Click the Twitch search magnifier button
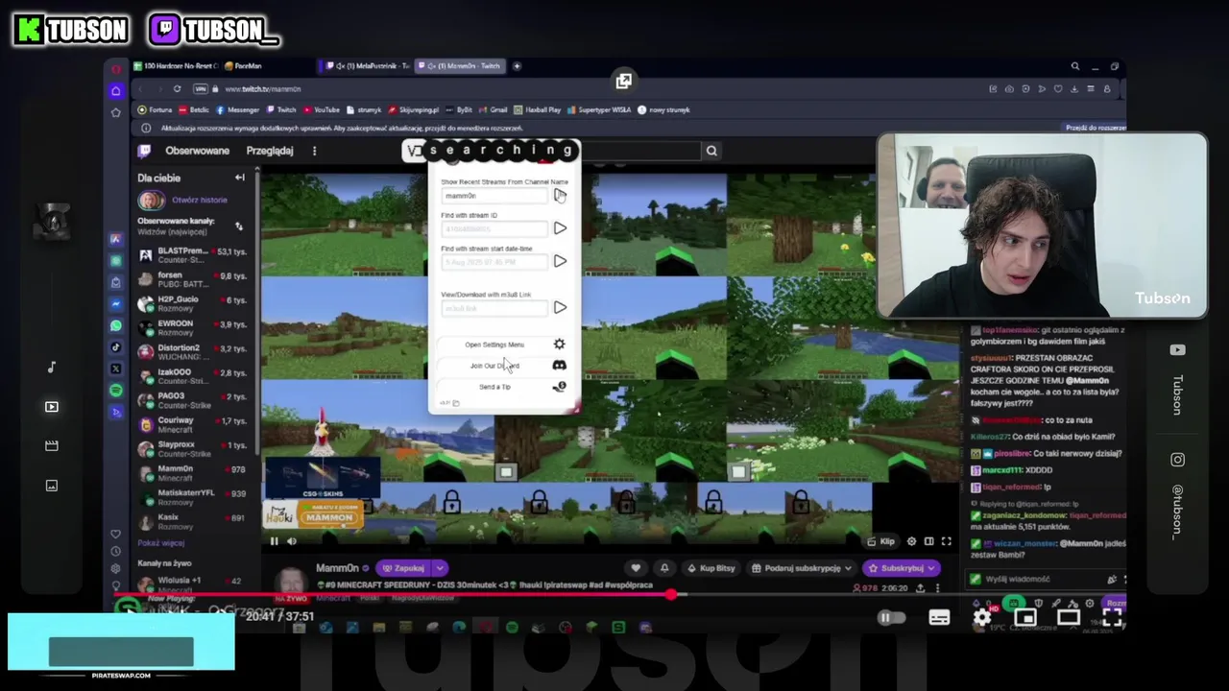Viewport: 1229px width, 691px height. pos(711,151)
